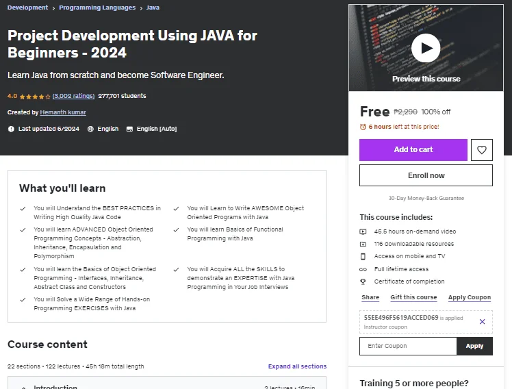This screenshot has height=389, width=512.
Task: Click the 30-Day Money-Back Guarantee text
Action: tap(426, 198)
